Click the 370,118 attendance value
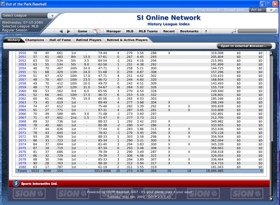The width and height of the screenshot is (280, 205). [217, 133]
